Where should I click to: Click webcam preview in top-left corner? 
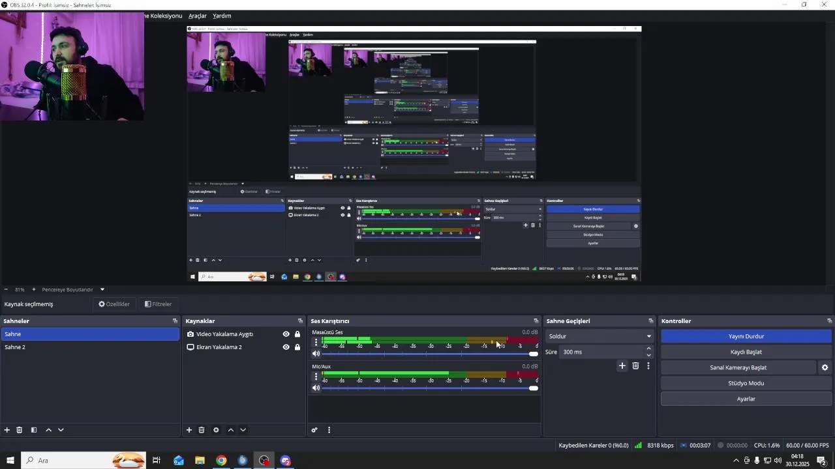[x=72, y=66]
